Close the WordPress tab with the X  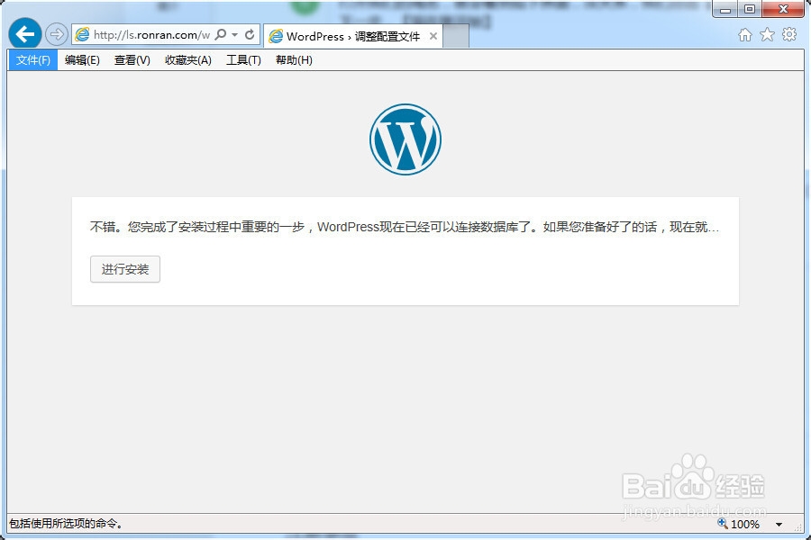tap(433, 36)
